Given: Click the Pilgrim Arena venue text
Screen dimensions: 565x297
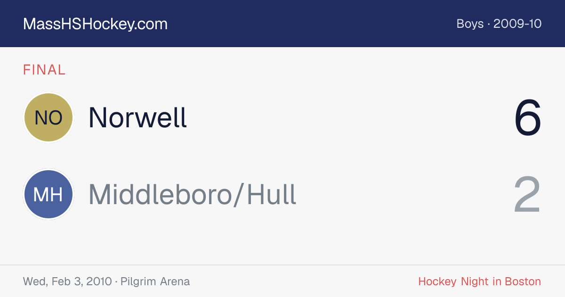Looking at the screenshot, I should (x=155, y=281).
